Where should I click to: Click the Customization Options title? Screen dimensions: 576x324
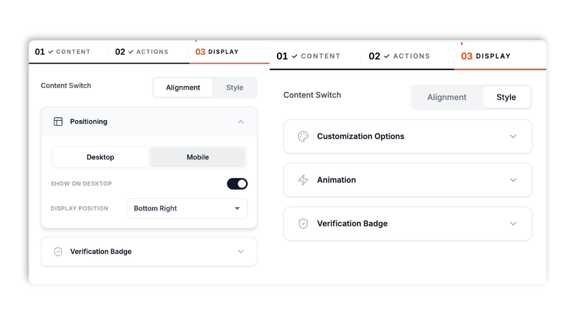tap(360, 136)
